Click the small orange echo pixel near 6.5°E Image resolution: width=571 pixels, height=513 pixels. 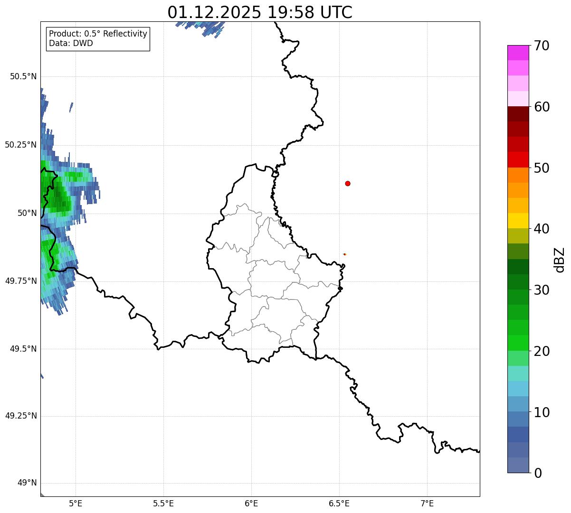(x=345, y=254)
